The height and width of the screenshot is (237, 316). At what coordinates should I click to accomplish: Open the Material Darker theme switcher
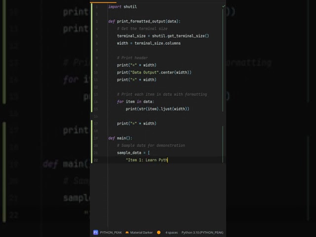[141, 233]
